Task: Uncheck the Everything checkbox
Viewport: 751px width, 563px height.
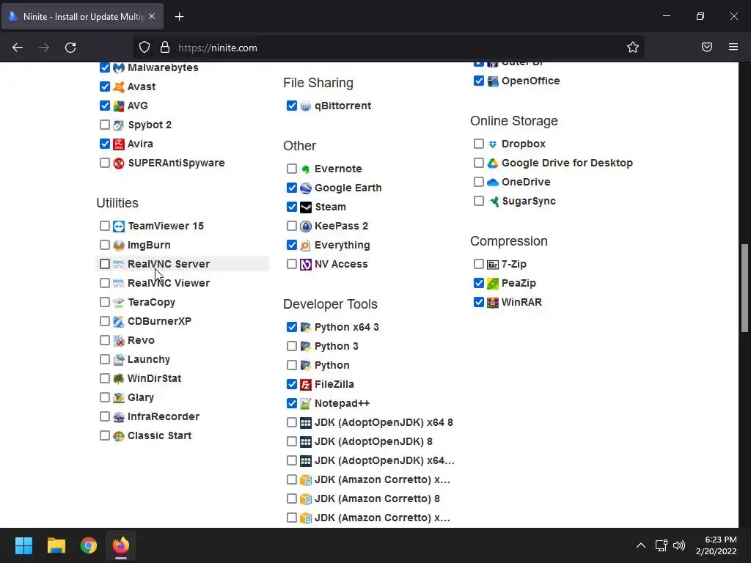Action: tap(292, 245)
